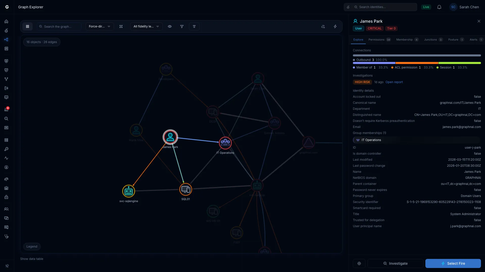Switch to the Alerts tab

pos(476,40)
